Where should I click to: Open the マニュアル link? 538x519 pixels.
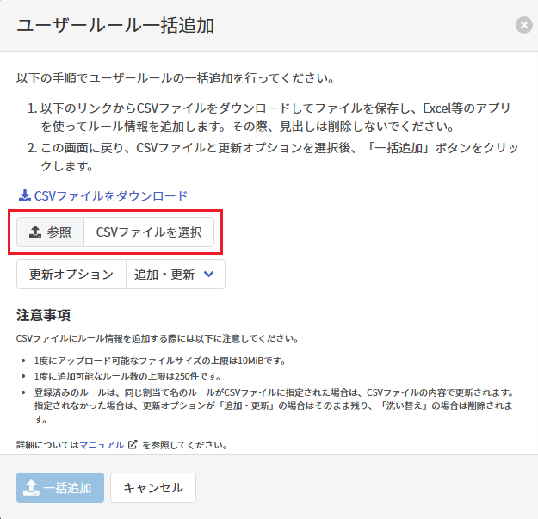pyautogui.click(x=102, y=445)
